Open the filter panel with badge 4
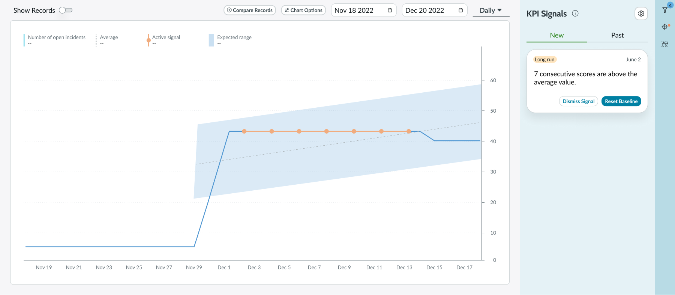The width and height of the screenshot is (675, 295). [665, 10]
